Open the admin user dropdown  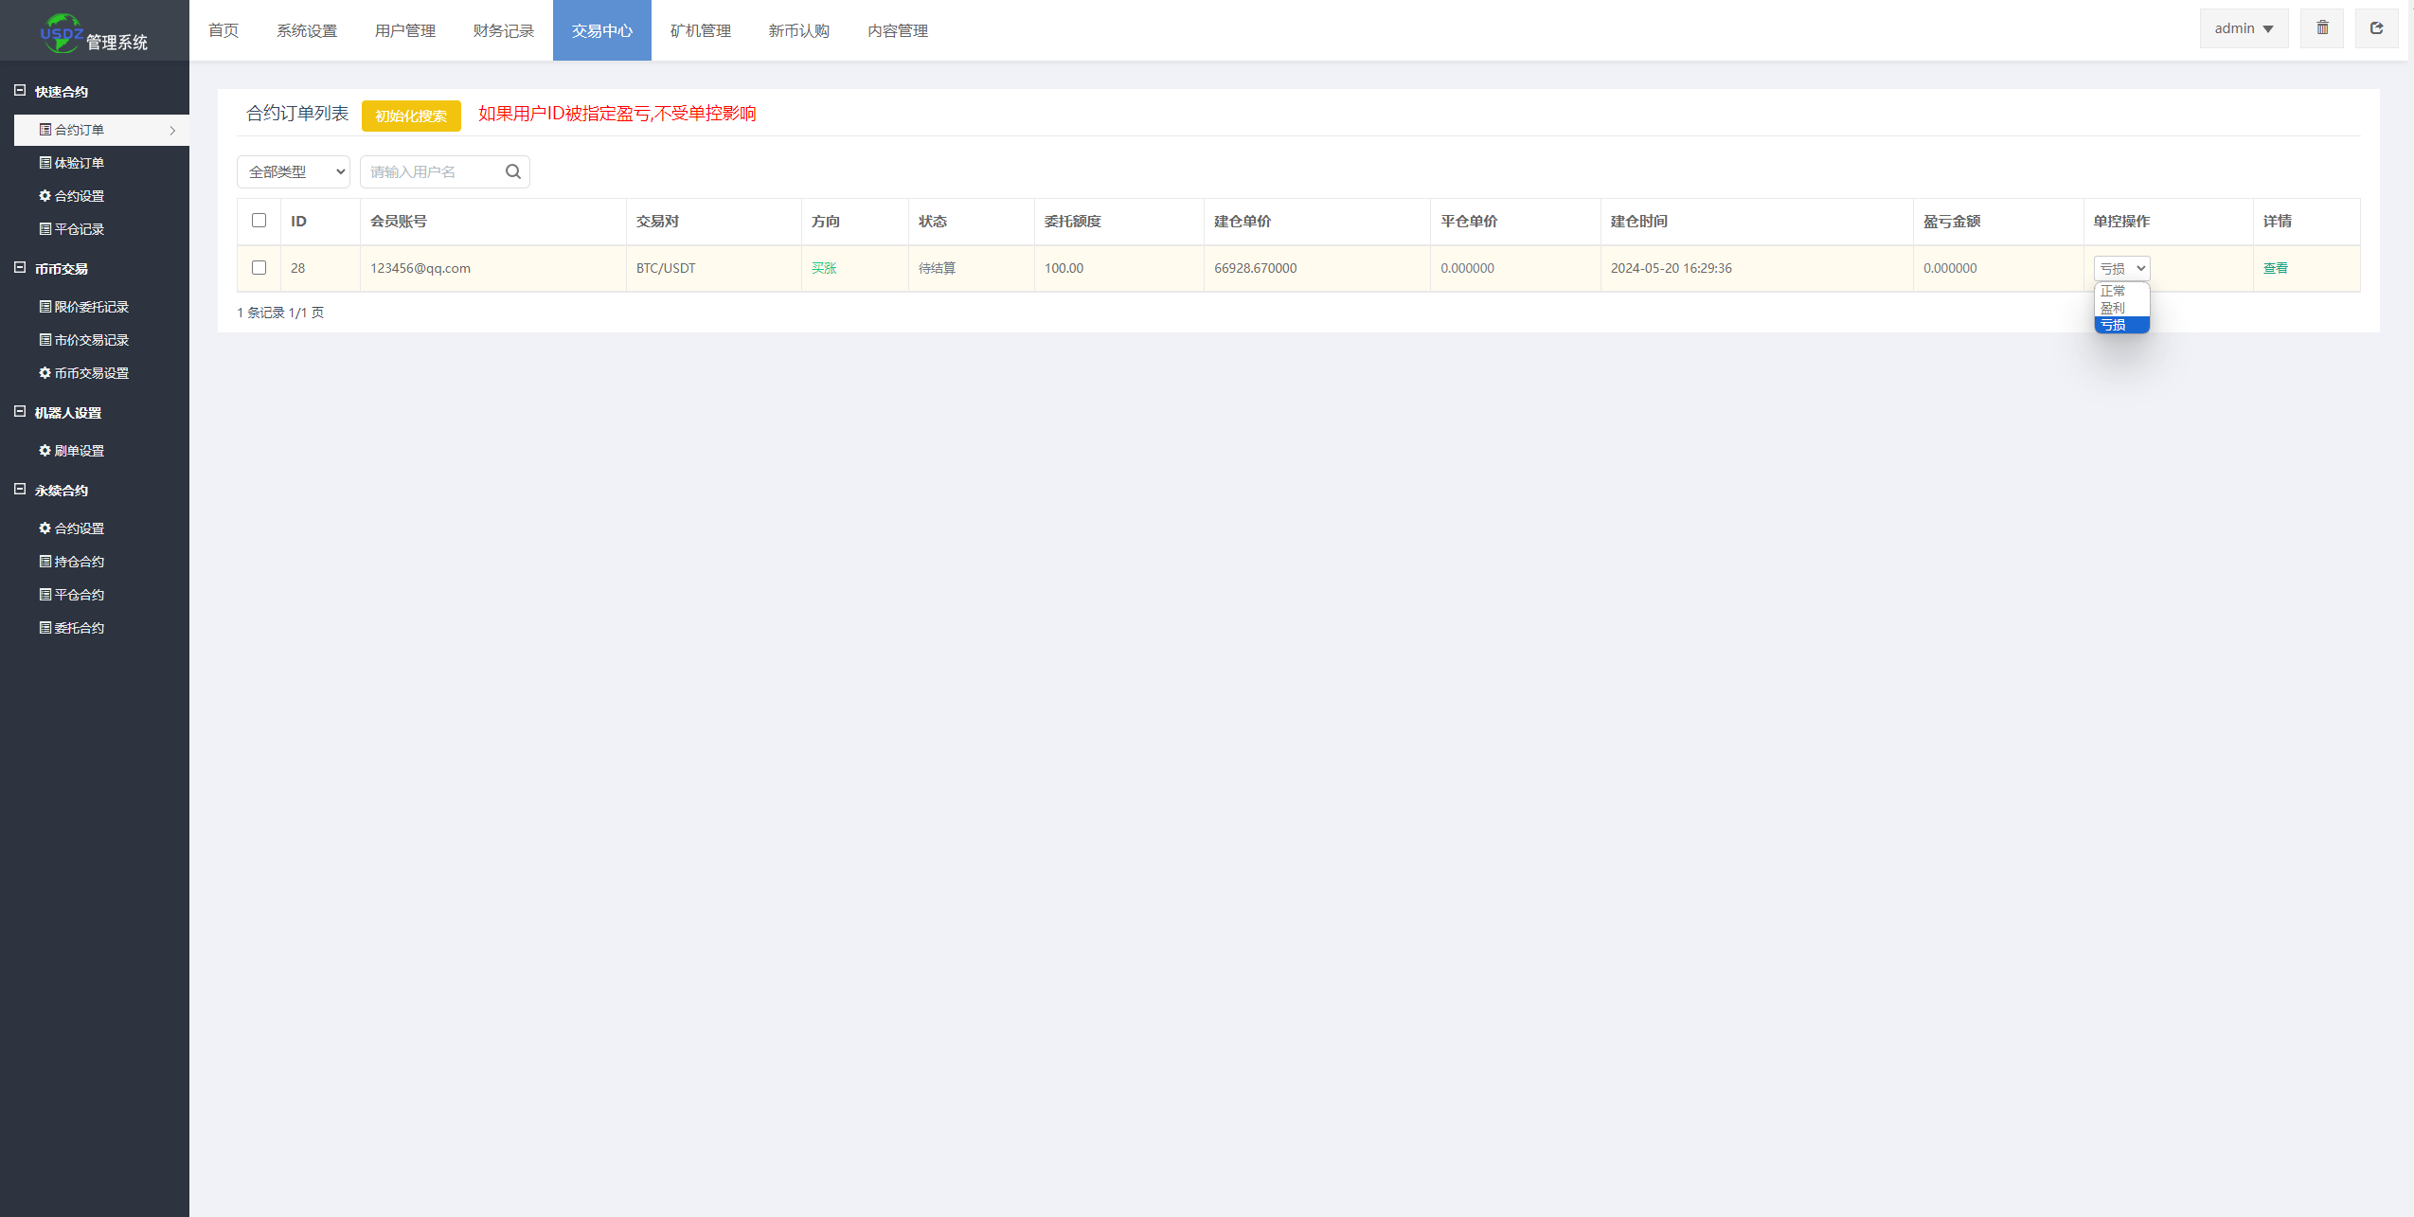pyautogui.click(x=2243, y=28)
